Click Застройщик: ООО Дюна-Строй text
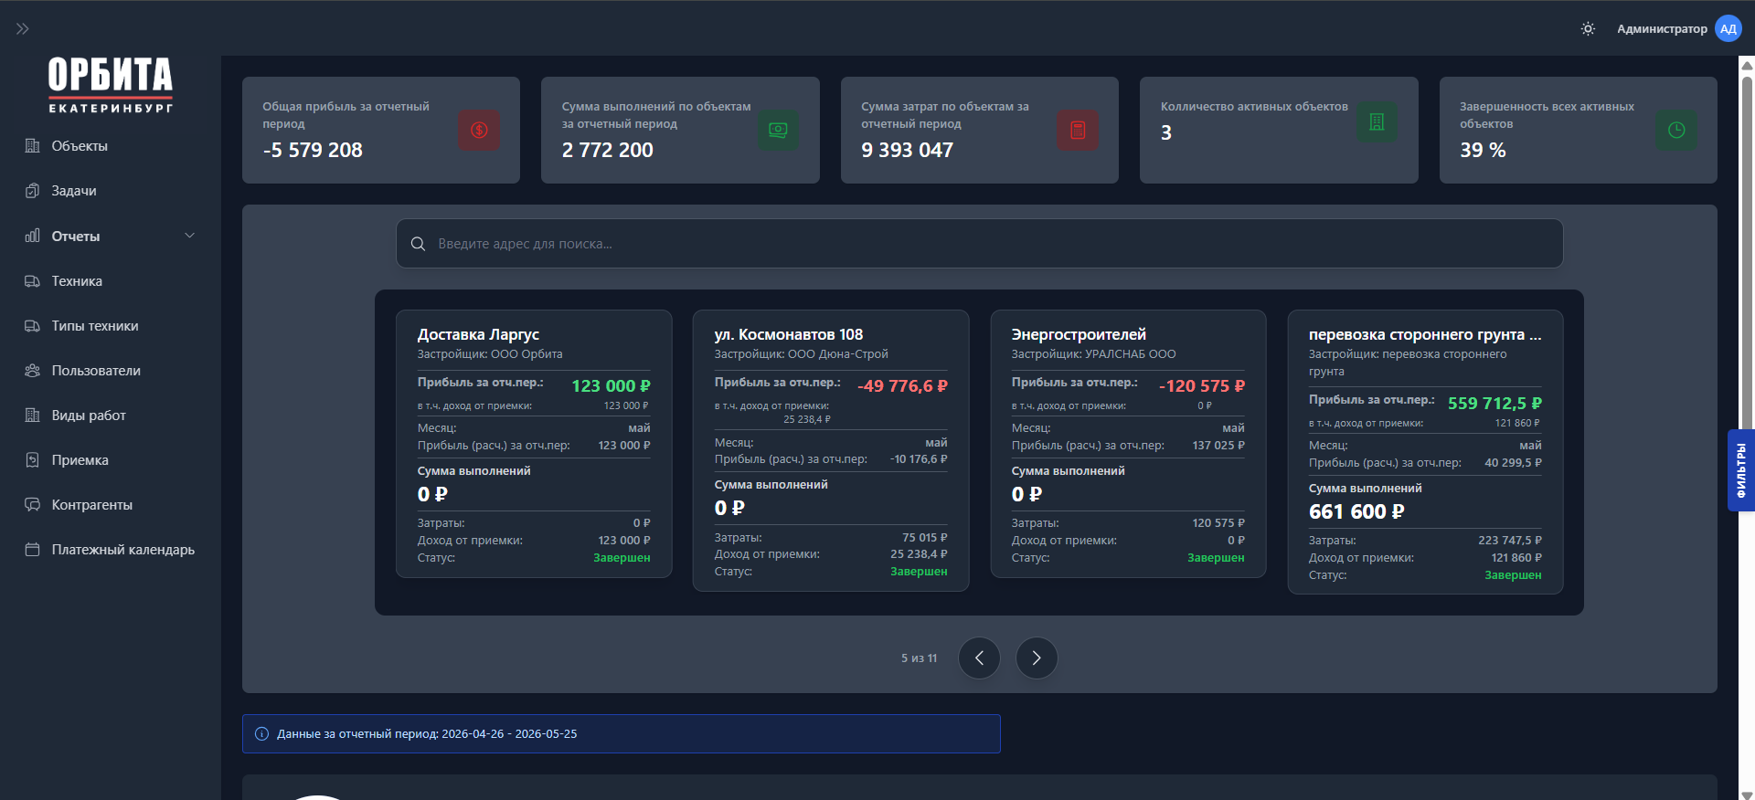This screenshot has height=800, width=1755. point(801,354)
